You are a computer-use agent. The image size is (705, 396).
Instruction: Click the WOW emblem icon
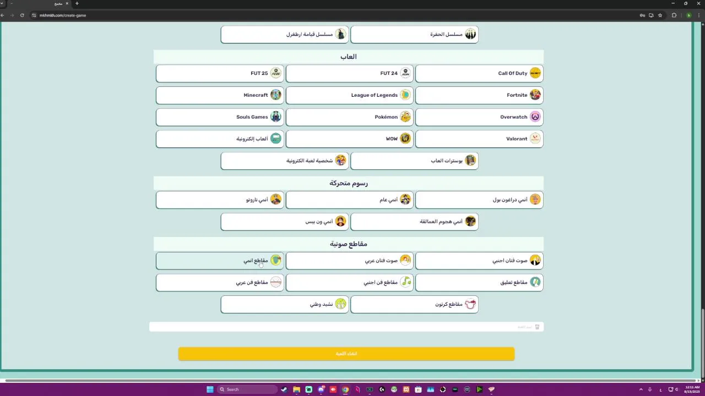[x=405, y=139]
